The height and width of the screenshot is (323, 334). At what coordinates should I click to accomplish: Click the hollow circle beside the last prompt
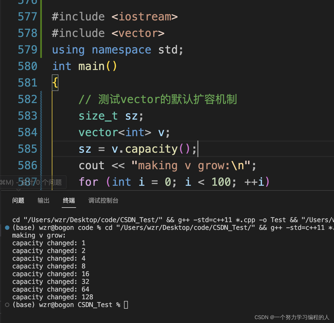[x=7, y=305]
